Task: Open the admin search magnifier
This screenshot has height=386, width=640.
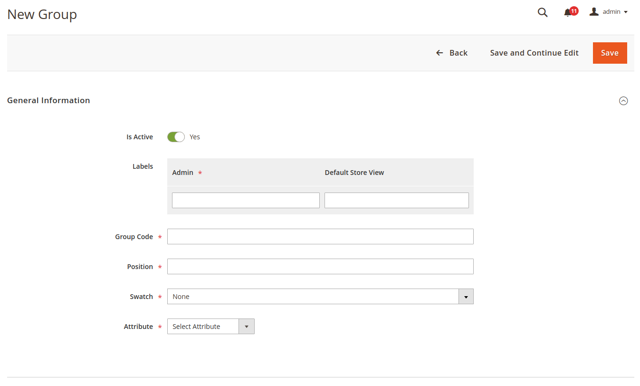Action: pos(542,12)
